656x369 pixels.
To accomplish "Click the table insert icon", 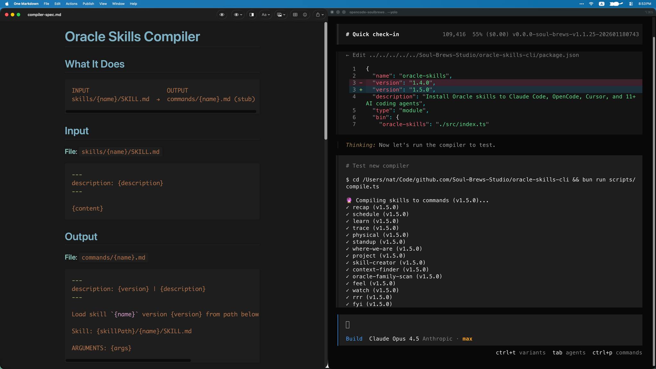I will (x=295, y=15).
